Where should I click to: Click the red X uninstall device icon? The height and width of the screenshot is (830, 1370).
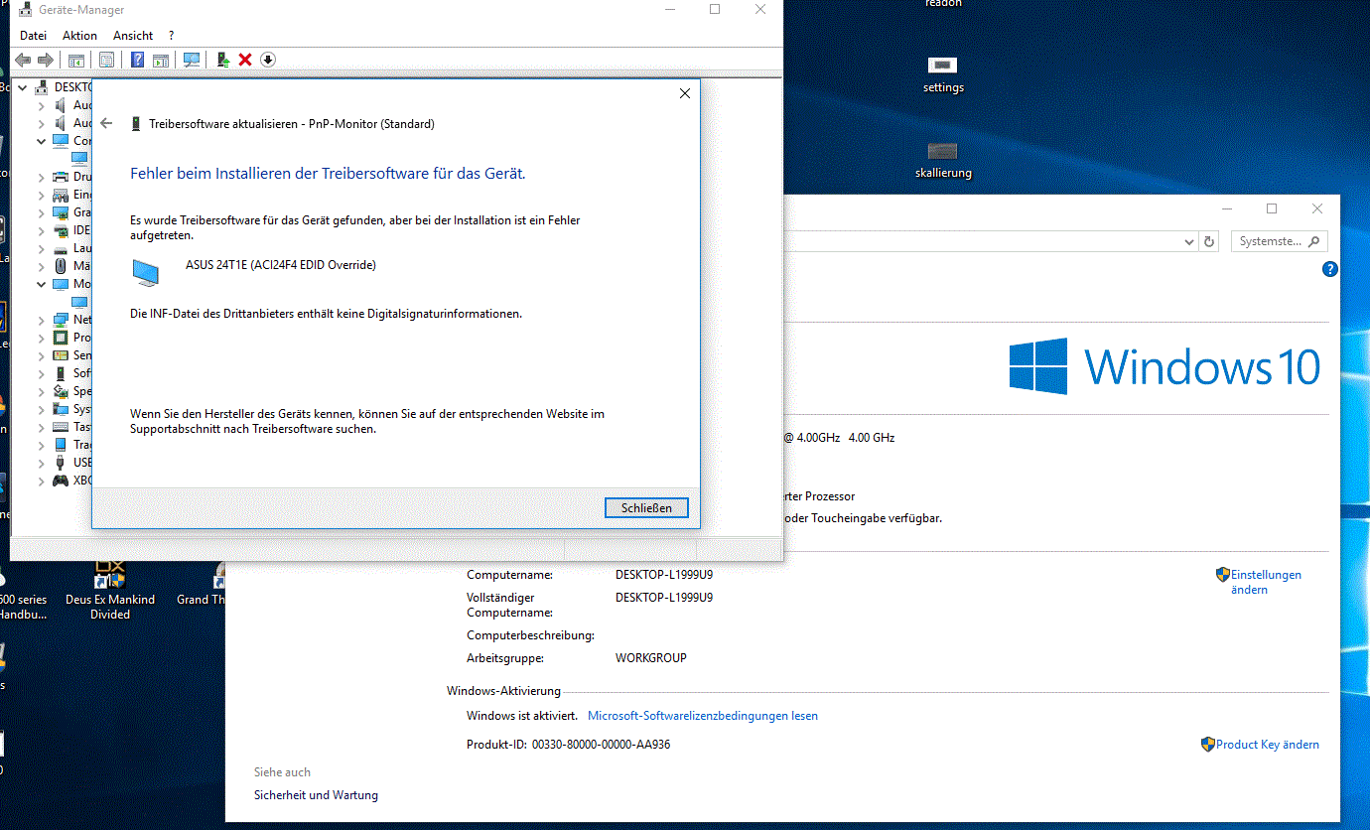pyautogui.click(x=245, y=60)
